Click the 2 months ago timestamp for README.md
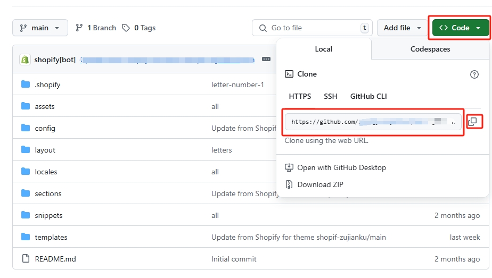The height and width of the screenshot is (278, 492). click(457, 259)
